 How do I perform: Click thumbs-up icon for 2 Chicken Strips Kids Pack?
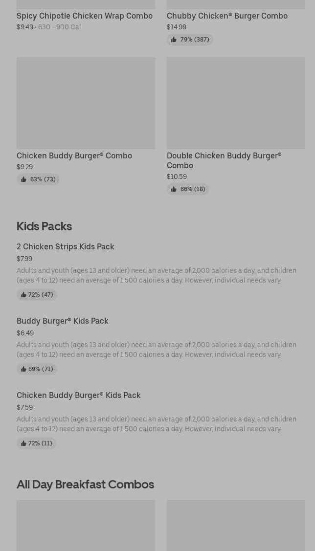tap(23, 295)
